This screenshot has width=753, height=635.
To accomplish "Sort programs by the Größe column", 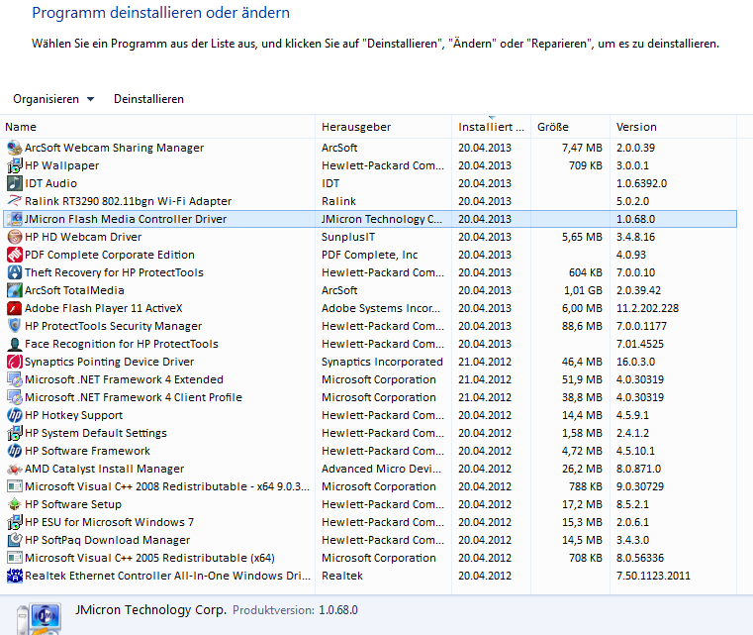I will point(570,127).
